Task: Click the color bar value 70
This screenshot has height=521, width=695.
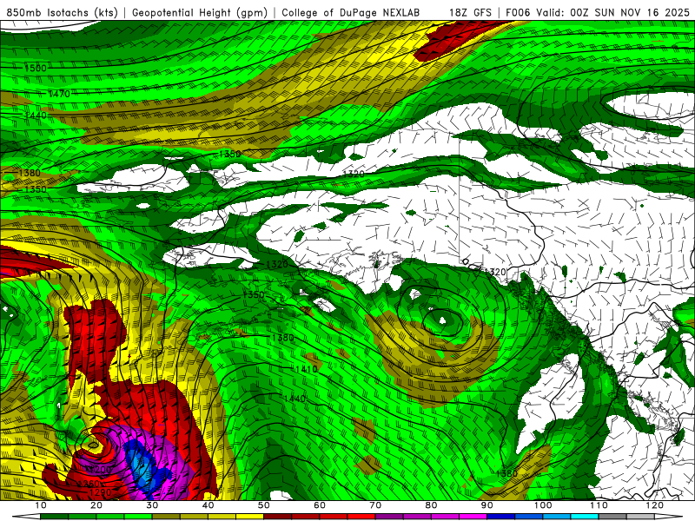Action: 375,505
